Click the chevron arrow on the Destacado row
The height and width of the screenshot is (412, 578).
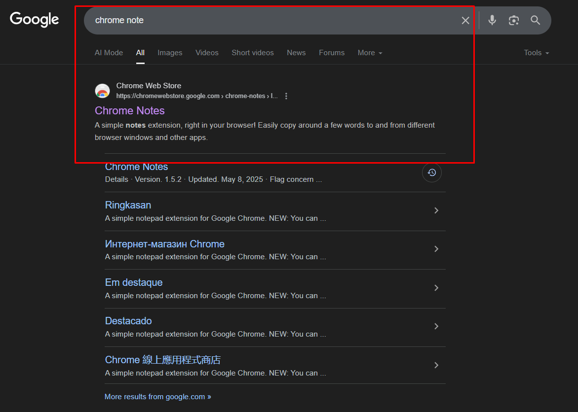pos(436,326)
